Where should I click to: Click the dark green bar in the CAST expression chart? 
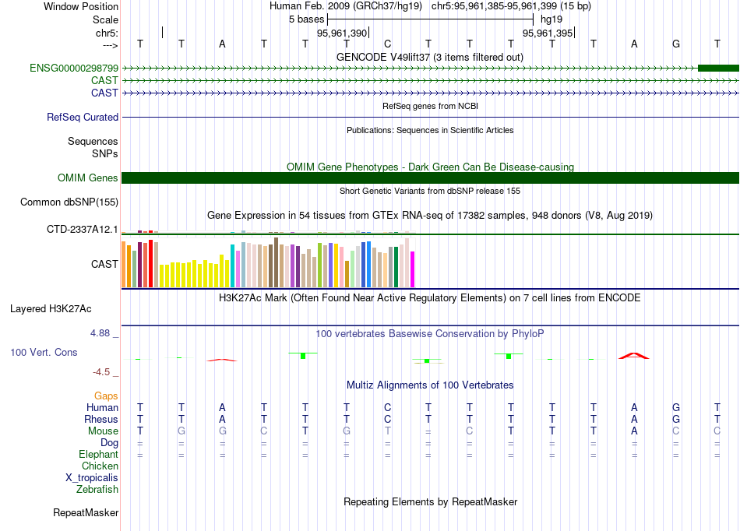pyautogui.click(x=396, y=267)
